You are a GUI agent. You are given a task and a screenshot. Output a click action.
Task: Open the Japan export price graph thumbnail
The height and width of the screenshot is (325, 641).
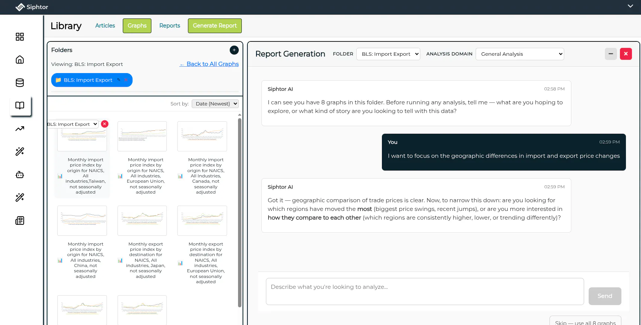point(142,221)
